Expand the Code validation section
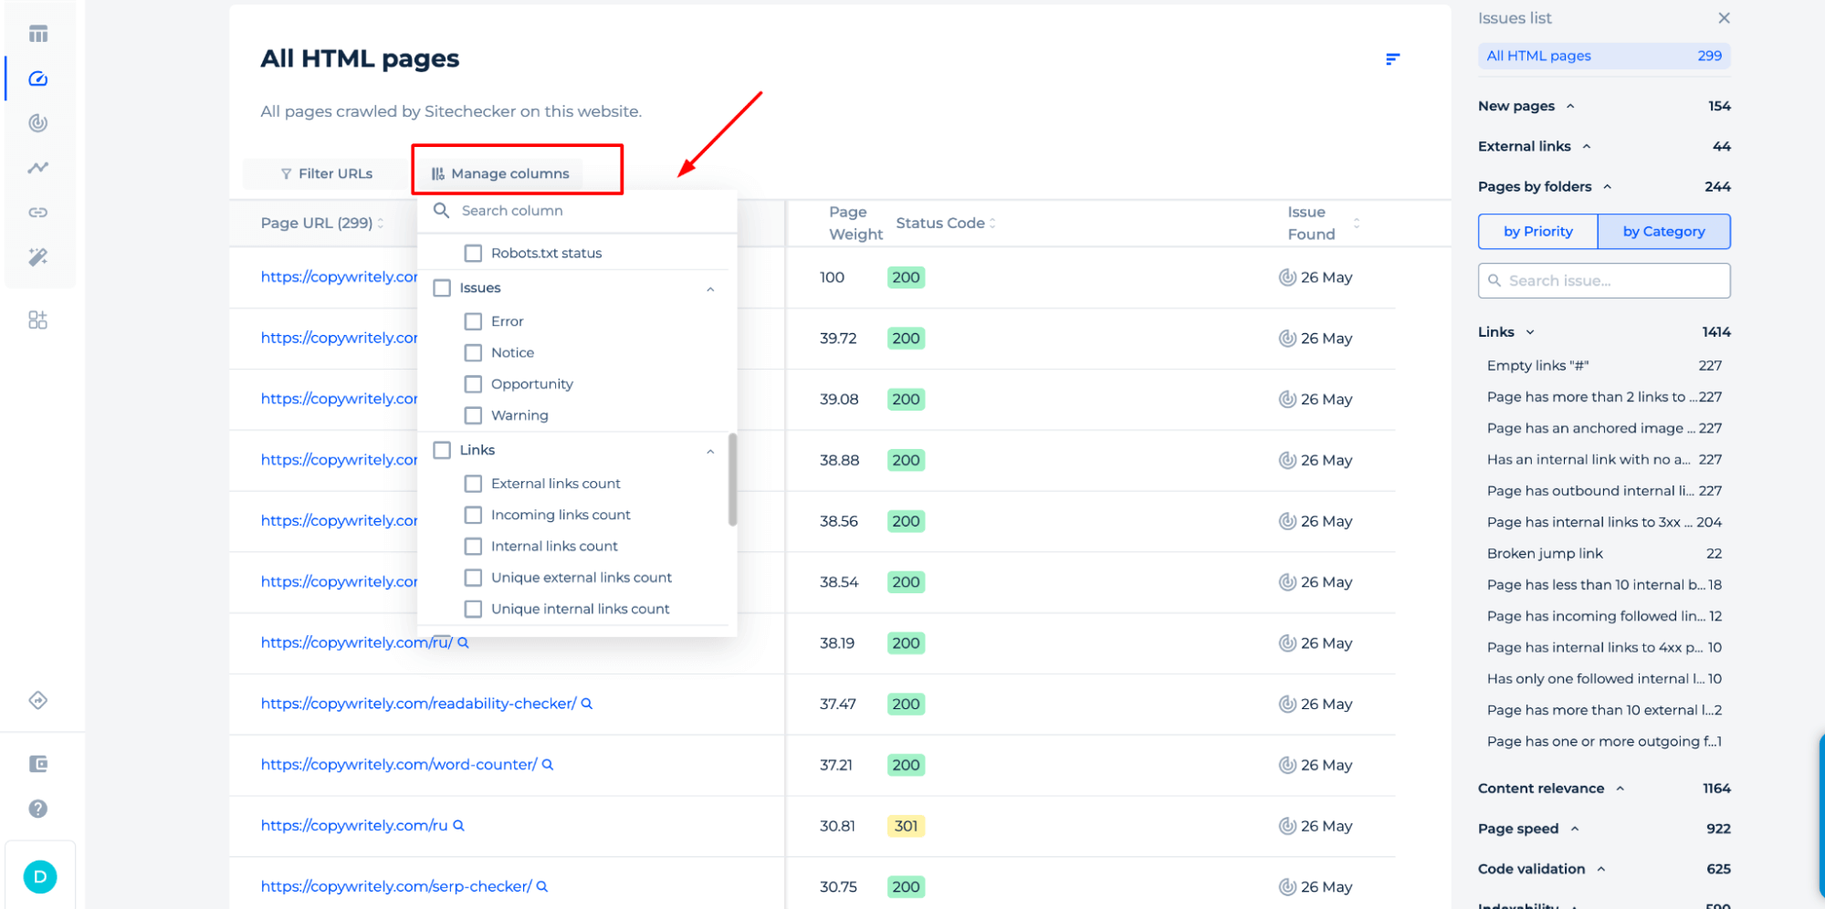 coord(1600,869)
